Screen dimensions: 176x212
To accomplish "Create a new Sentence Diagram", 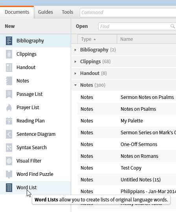I will [x=35, y=134].
